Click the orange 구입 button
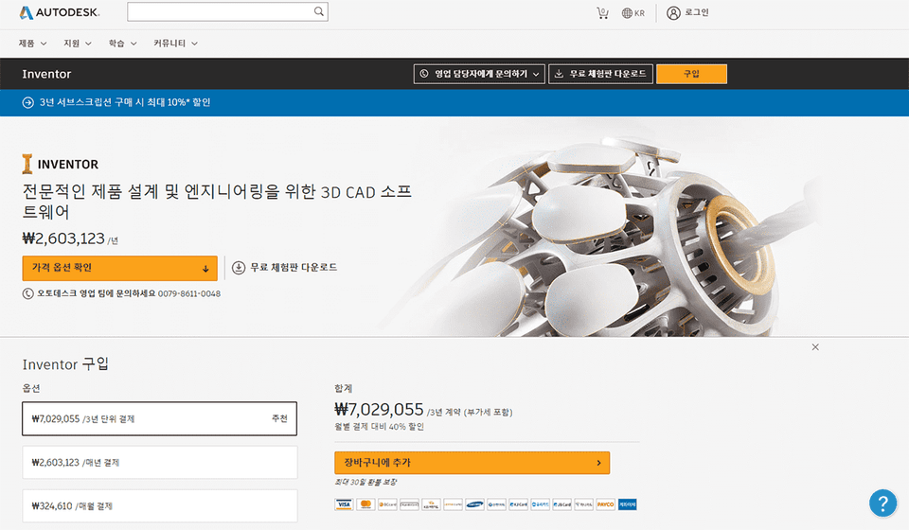This screenshot has height=530, width=909. point(691,74)
